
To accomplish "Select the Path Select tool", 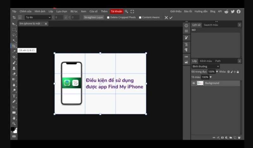I will coord(14,107).
